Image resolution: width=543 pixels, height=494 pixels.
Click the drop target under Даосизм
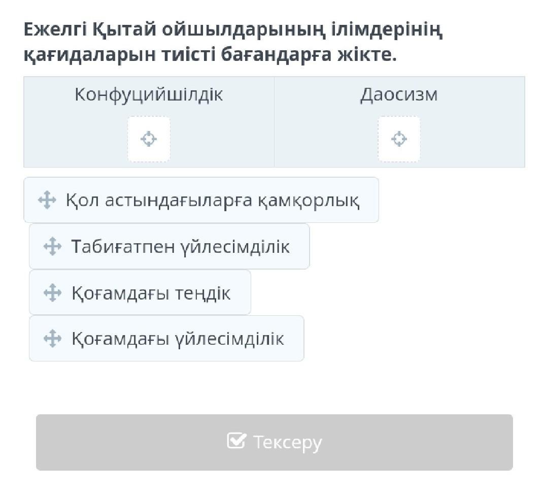pyautogui.click(x=399, y=139)
